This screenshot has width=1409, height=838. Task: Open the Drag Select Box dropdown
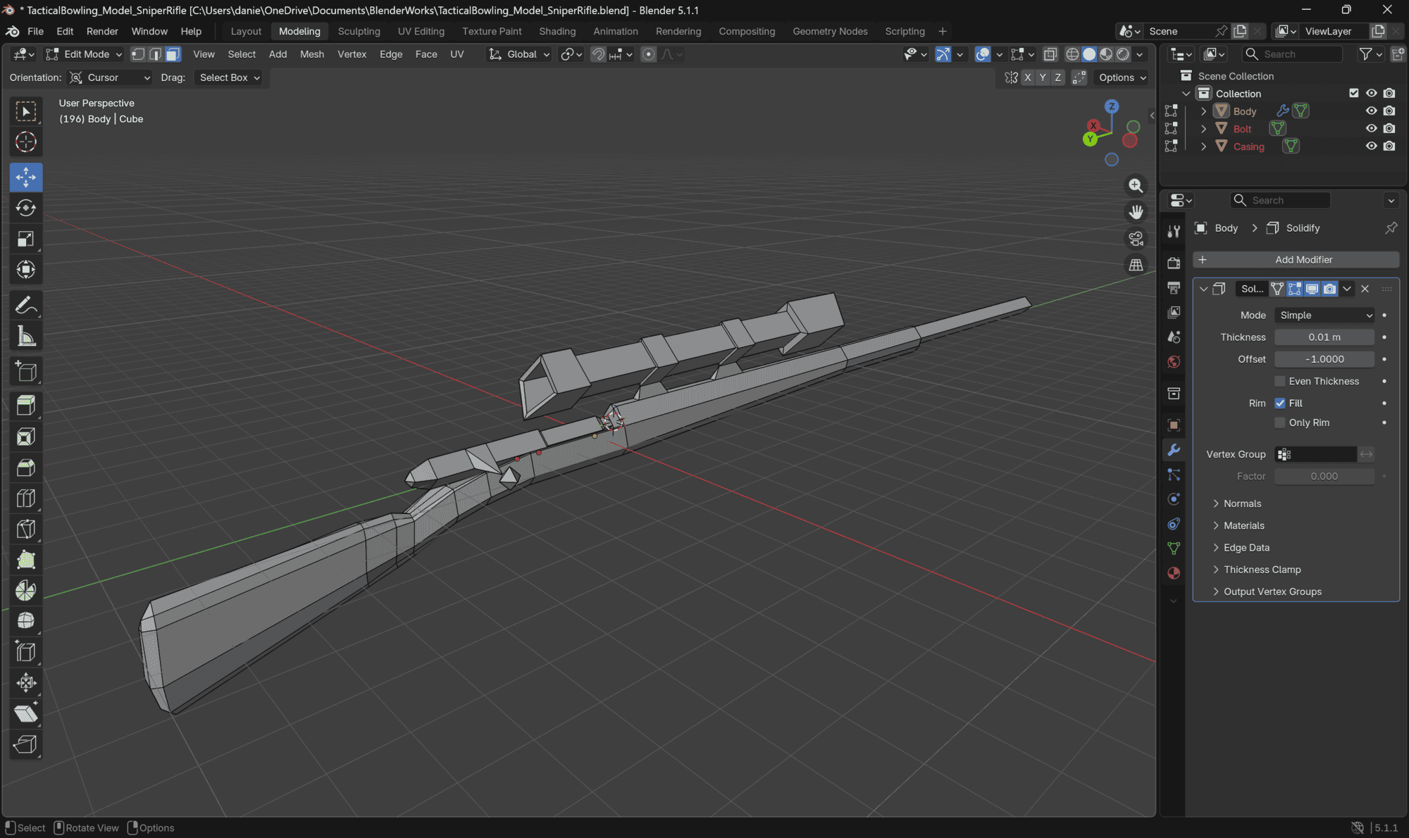pos(229,77)
